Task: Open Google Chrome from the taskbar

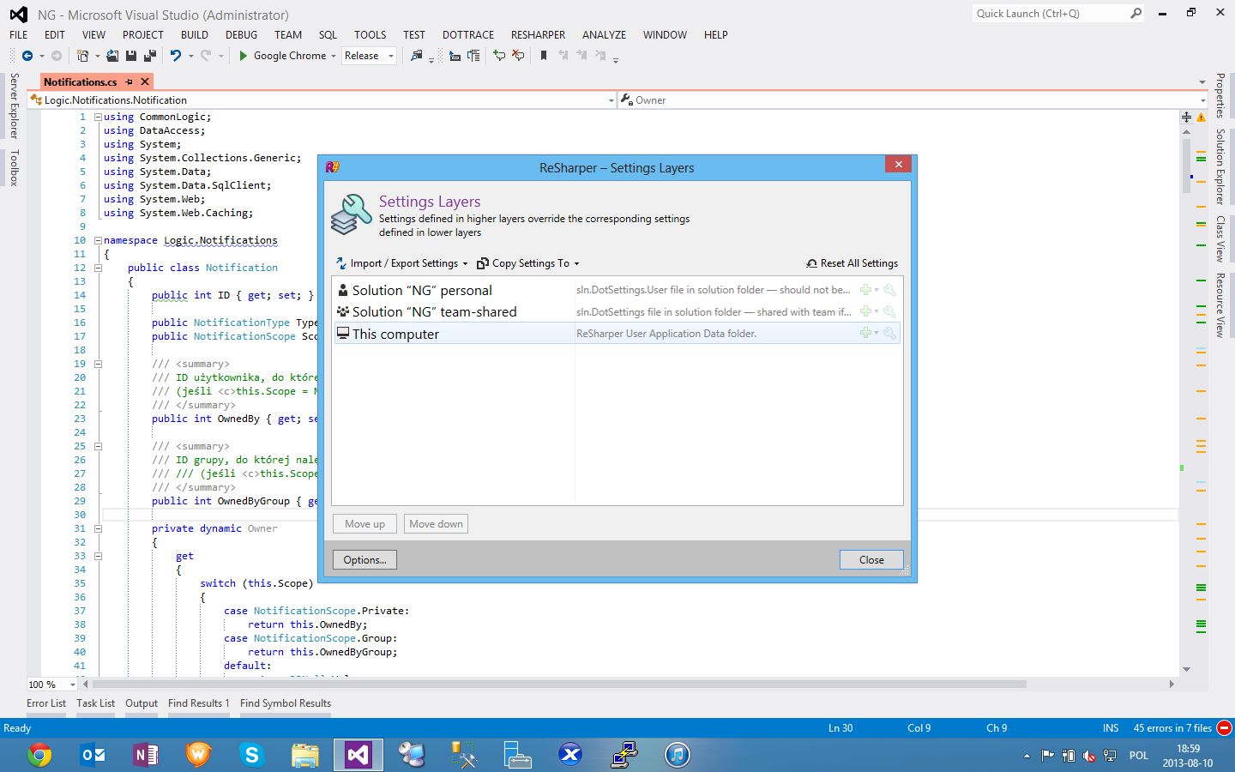Action: [x=39, y=755]
